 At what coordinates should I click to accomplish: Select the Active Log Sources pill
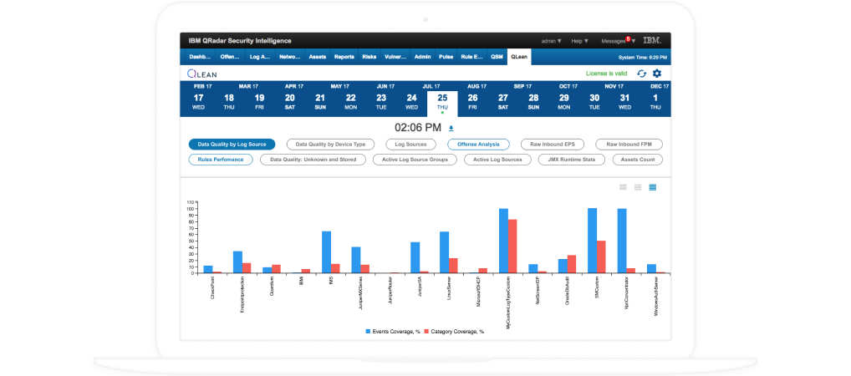pyautogui.click(x=497, y=160)
